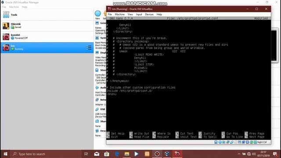Open Input menu in km VM window
281x158 pixels.
(x=139, y=14)
